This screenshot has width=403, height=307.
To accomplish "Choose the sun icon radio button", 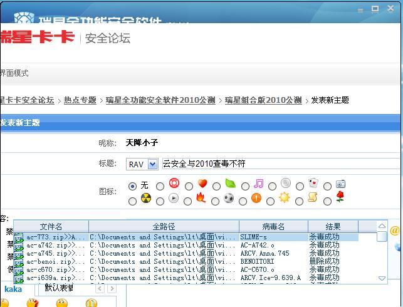I will (x=270, y=201).
